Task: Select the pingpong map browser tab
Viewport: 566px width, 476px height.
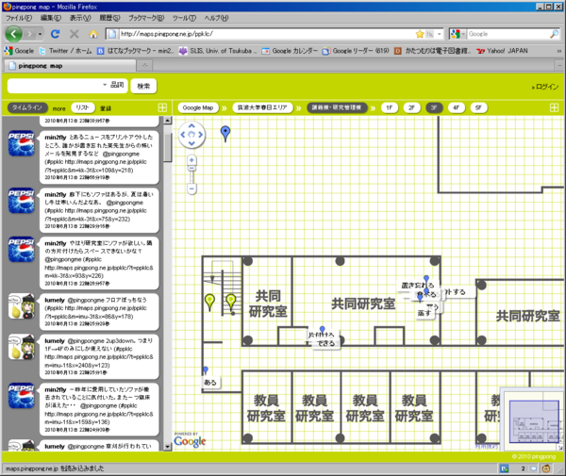Action: point(70,66)
